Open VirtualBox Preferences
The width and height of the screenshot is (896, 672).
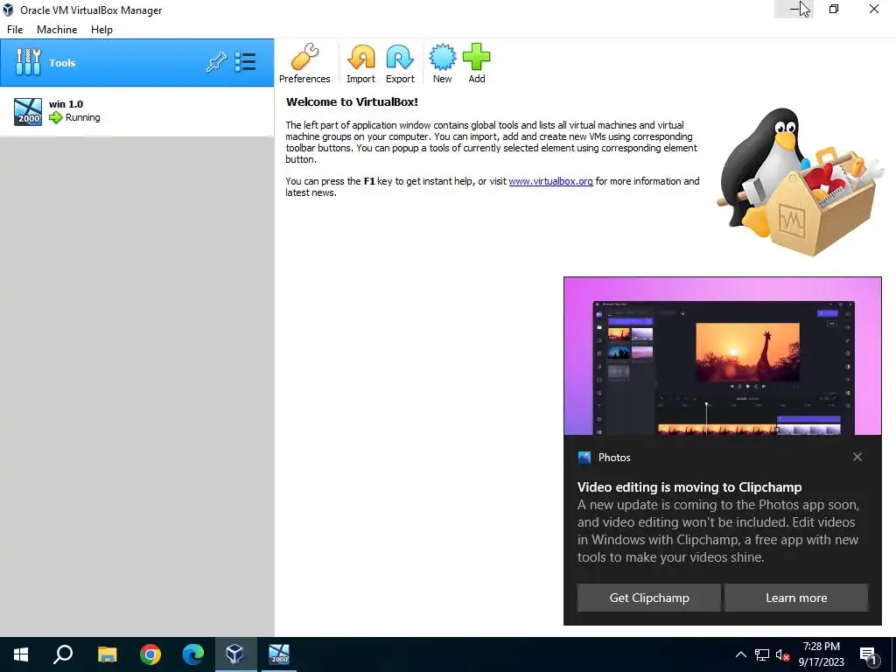(304, 63)
